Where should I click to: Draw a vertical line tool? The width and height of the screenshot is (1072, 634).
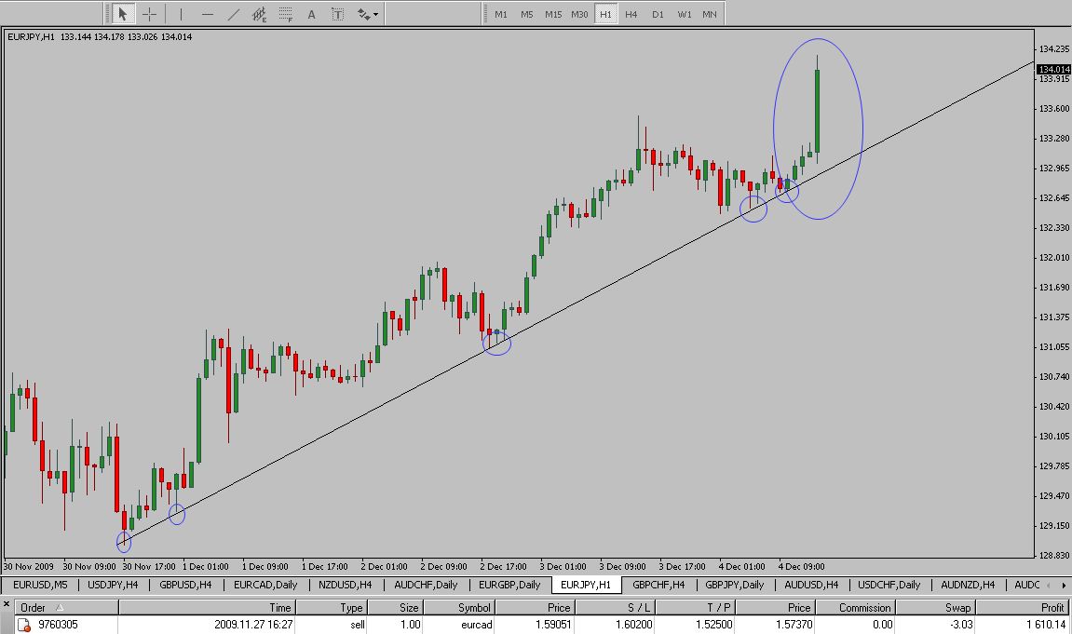coord(181,14)
